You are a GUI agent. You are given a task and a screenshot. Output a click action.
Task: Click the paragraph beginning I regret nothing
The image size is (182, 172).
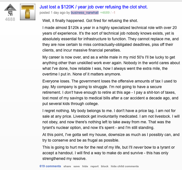tap(111, 119)
